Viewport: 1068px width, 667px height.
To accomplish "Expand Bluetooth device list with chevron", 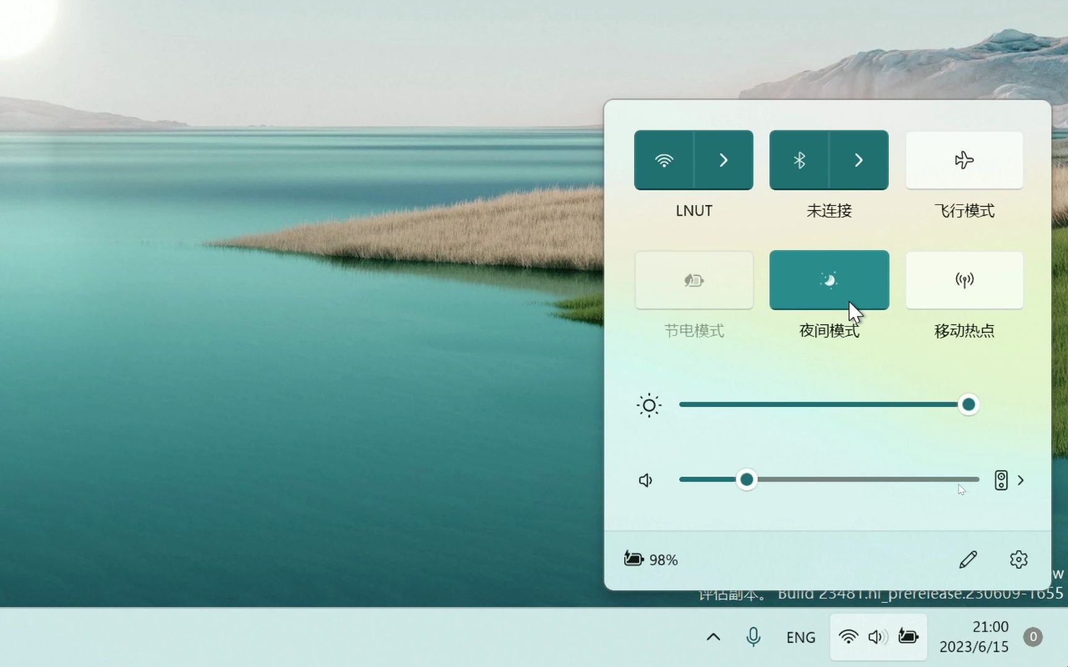I will (858, 160).
